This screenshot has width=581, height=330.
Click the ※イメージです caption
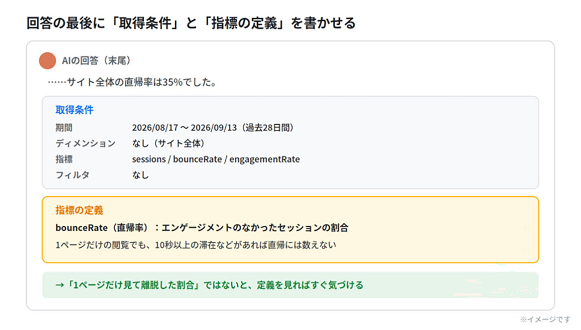point(545,319)
